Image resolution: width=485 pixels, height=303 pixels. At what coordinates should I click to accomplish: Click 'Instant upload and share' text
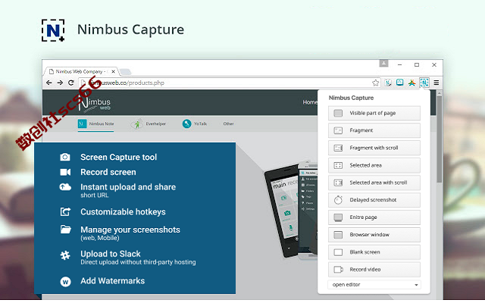[128, 187]
